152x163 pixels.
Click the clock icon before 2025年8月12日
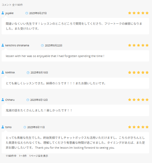pos(28,100)
